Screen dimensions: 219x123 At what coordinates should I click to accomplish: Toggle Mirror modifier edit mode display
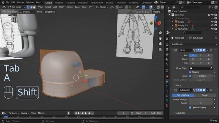click(x=197, y=50)
